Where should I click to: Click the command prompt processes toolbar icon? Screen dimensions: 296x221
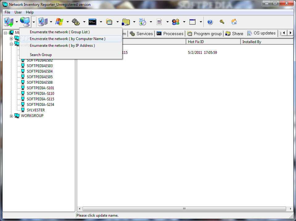(92, 22)
